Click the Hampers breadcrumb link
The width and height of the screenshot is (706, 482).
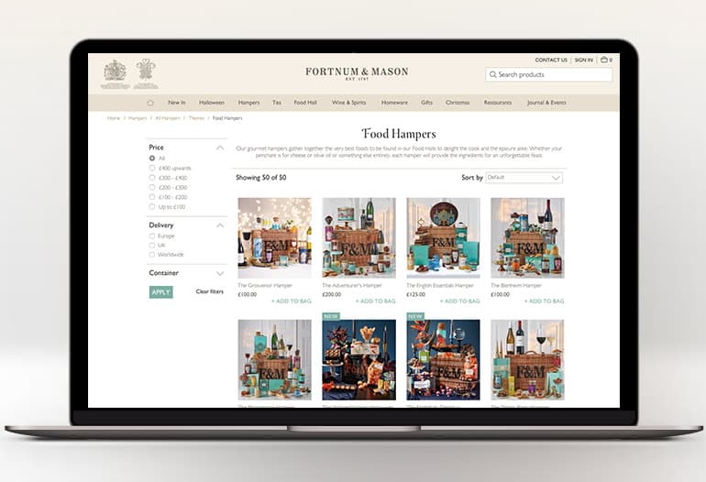pos(138,118)
